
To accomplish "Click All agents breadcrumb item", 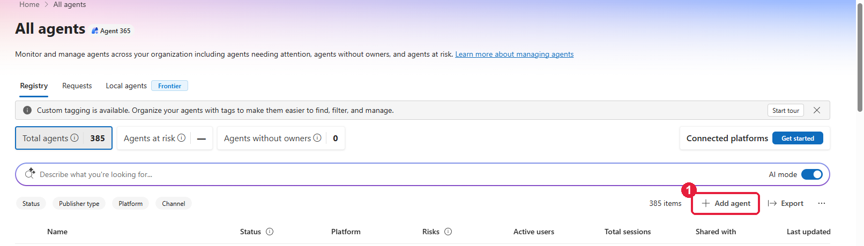I will pos(70,4).
